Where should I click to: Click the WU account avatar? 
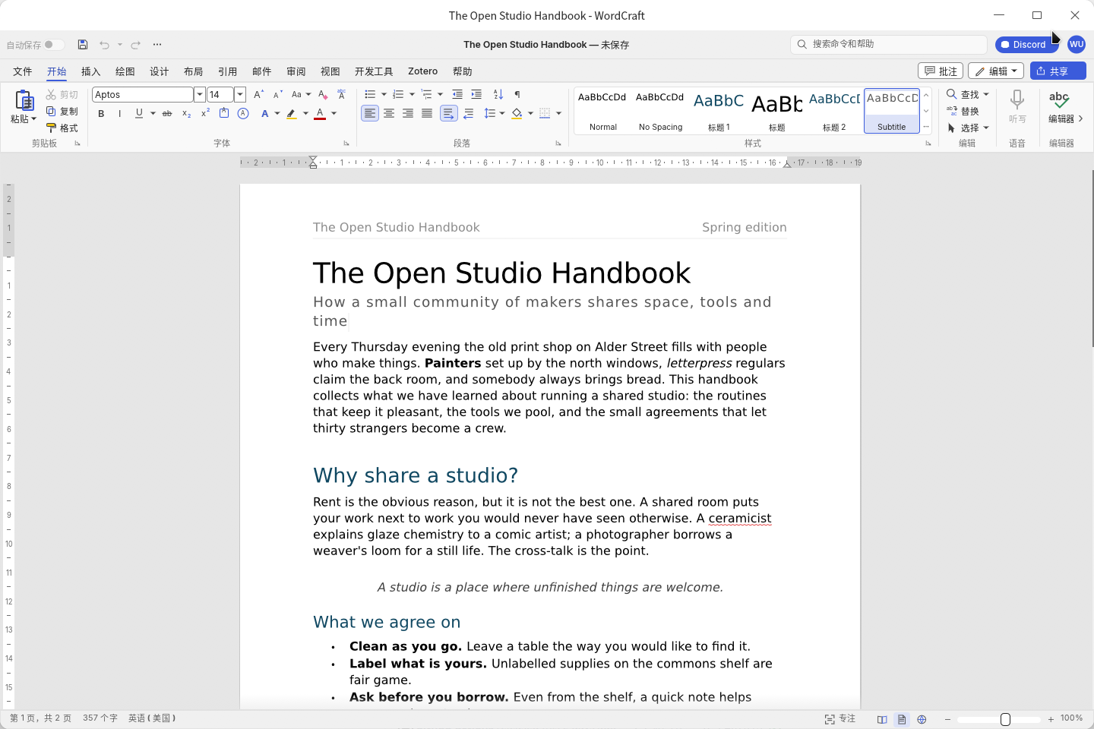pyautogui.click(x=1077, y=44)
